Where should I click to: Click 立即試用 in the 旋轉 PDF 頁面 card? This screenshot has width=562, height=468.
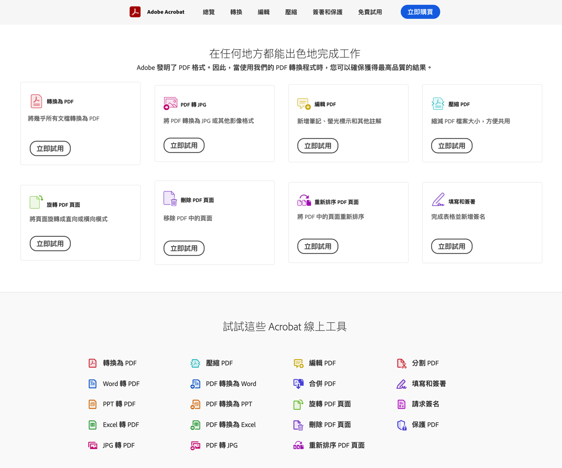click(50, 244)
